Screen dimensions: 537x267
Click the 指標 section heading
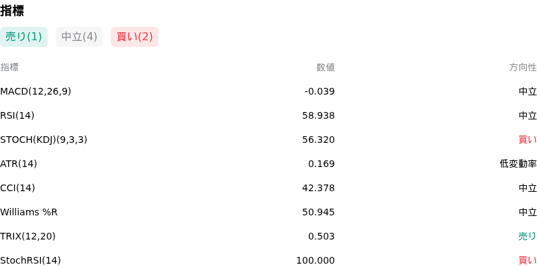[12, 11]
